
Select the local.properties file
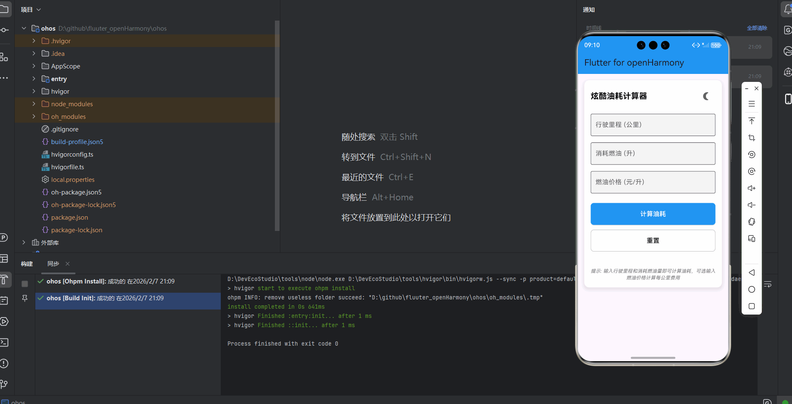click(x=73, y=179)
